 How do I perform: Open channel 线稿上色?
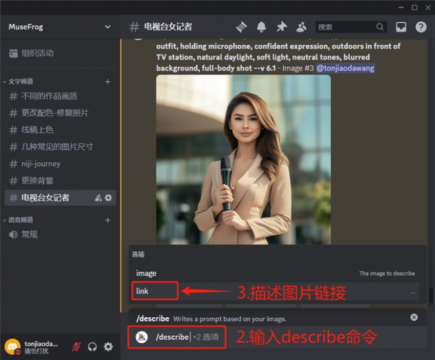point(60,130)
